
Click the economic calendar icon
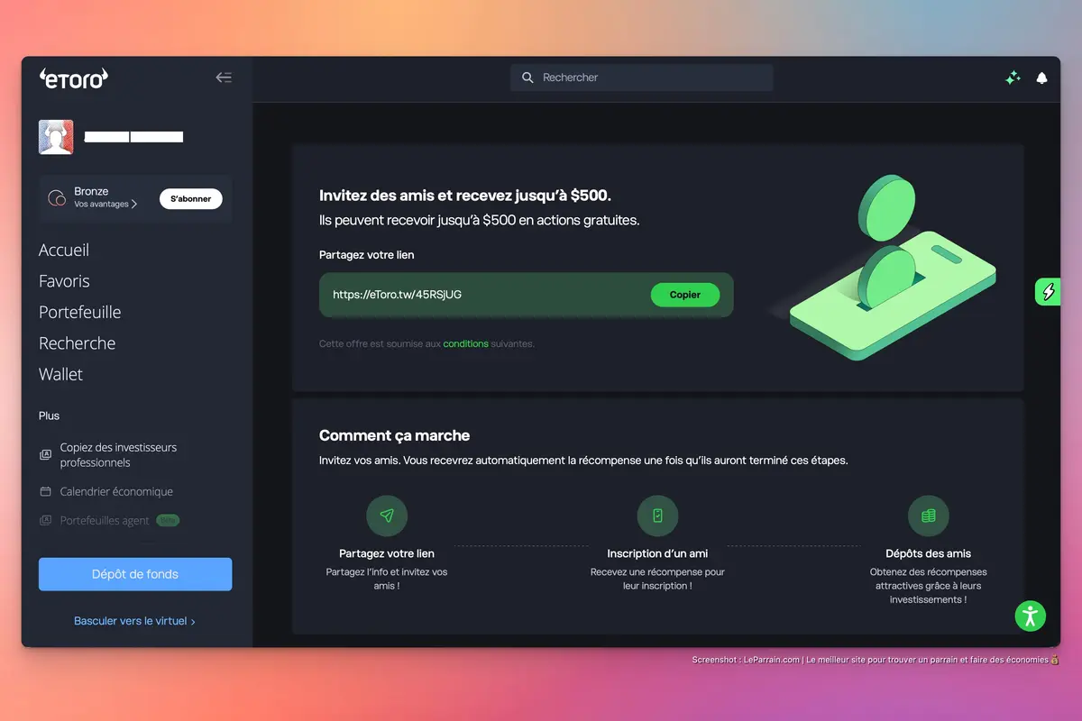point(45,491)
